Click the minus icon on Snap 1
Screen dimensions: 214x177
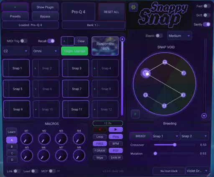5,68
